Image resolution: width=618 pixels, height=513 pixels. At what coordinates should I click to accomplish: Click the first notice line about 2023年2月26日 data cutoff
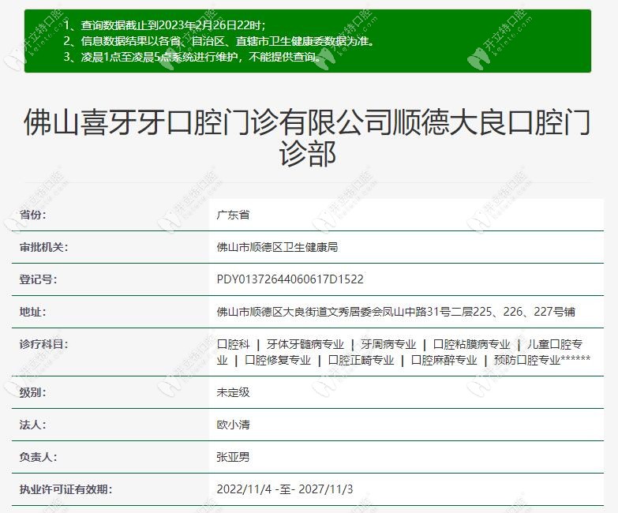click(x=164, y=25)
